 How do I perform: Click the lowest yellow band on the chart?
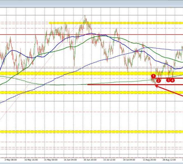pos(91,131)
